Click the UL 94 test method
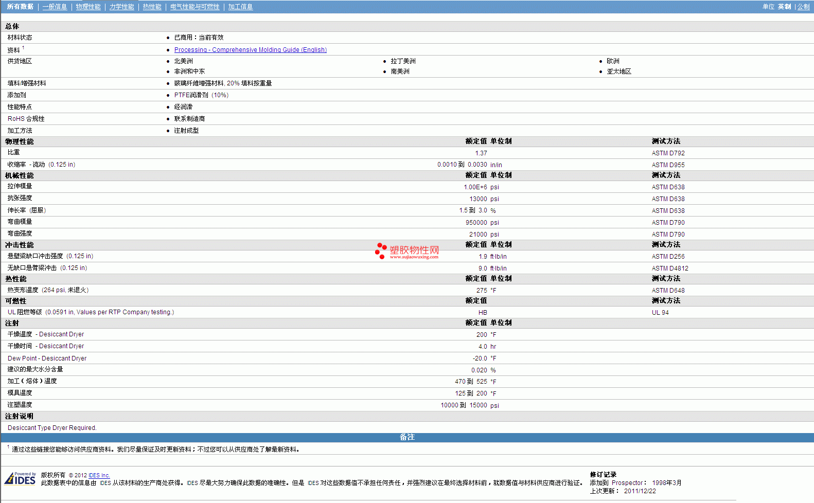814x503 pixels. [660, 313]
